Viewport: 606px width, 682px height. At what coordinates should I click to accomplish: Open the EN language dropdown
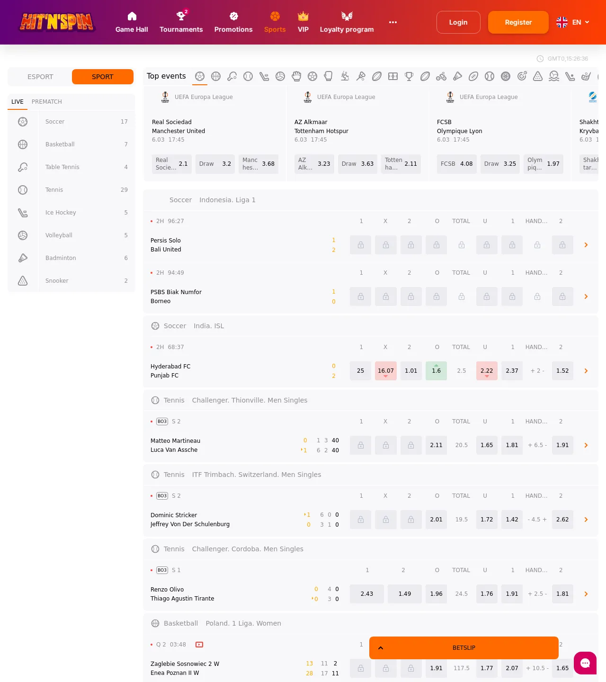pyautogui.click(x=573, y=22)
